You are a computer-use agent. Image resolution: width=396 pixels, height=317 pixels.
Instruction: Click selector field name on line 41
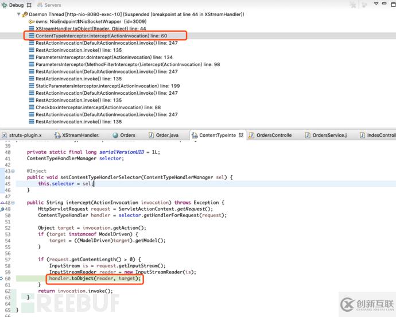click(x=110, y=158)
